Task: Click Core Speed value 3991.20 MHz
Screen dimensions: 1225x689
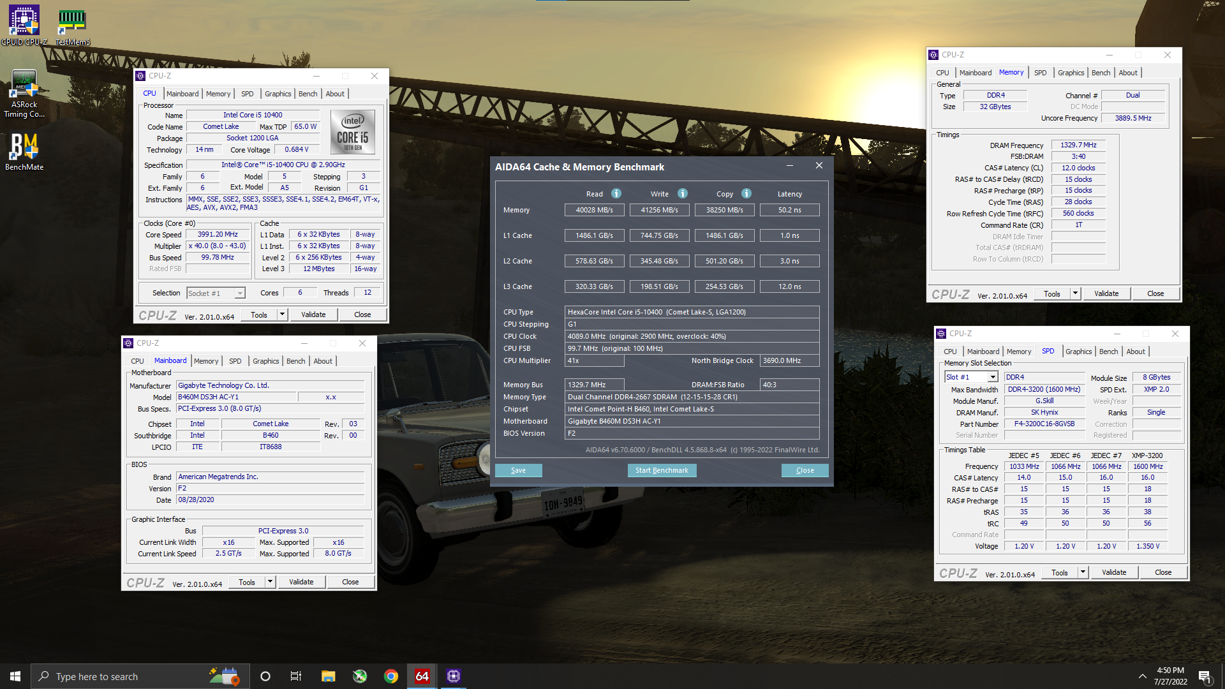Action: [x=218, y=235]
